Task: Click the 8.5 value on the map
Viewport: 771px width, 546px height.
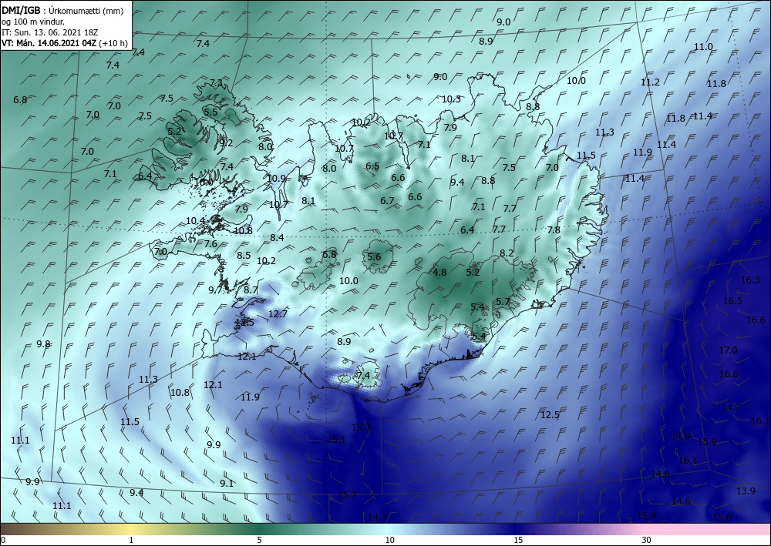Action: pyautogui.click(x=244, y=256)
